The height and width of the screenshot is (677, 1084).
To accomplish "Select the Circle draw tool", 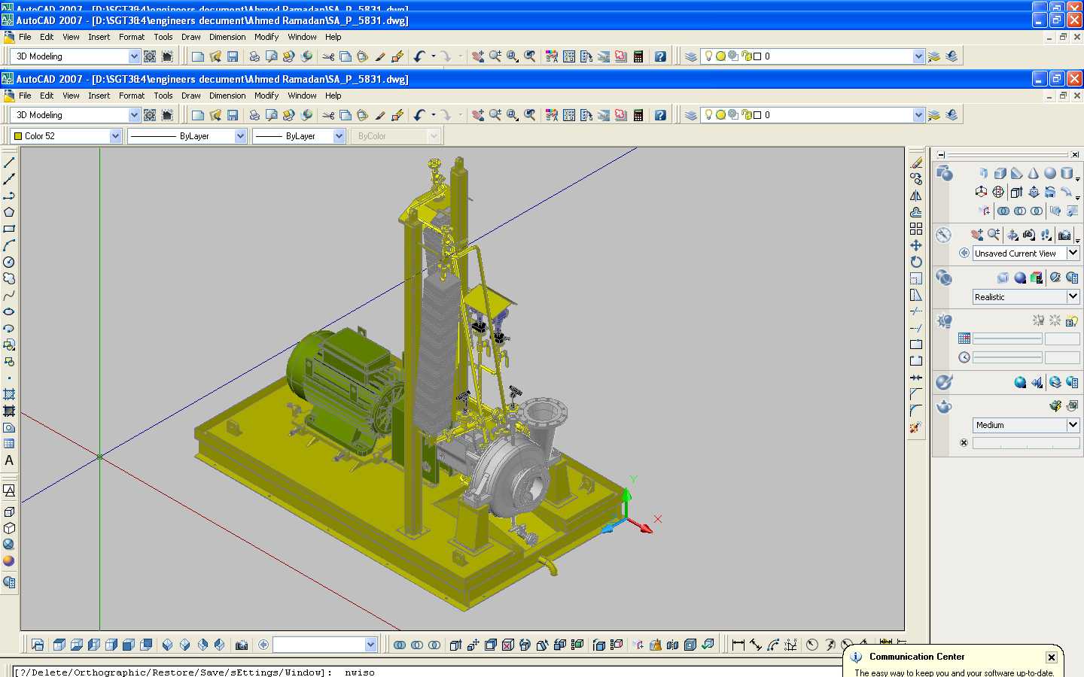I will 9,262.
